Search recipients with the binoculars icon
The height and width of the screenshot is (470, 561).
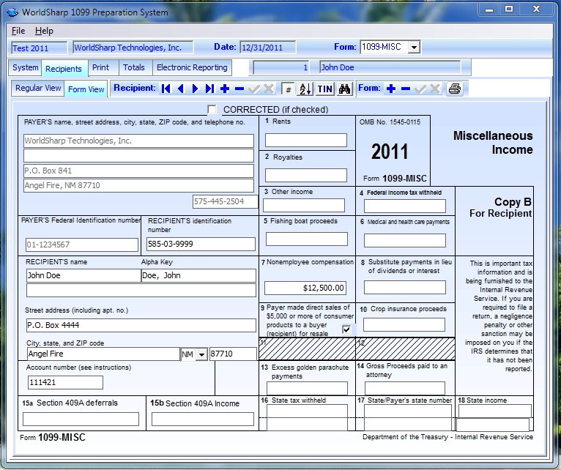pyautogui.click(x=345, y=89)
